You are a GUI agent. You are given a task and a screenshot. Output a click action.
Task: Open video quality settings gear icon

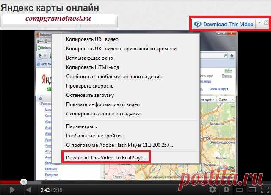[x=213, y=190]
